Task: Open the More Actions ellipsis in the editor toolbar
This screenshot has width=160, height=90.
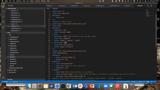Action: coord(154,6)
